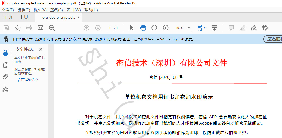The height and width of the screenshot is (138, 282).
Task: Open the security lock panel icon
Action: tap(6, 53)
